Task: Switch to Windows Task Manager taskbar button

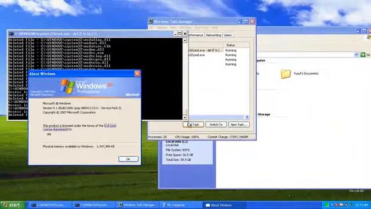Action: click(137, 205)
